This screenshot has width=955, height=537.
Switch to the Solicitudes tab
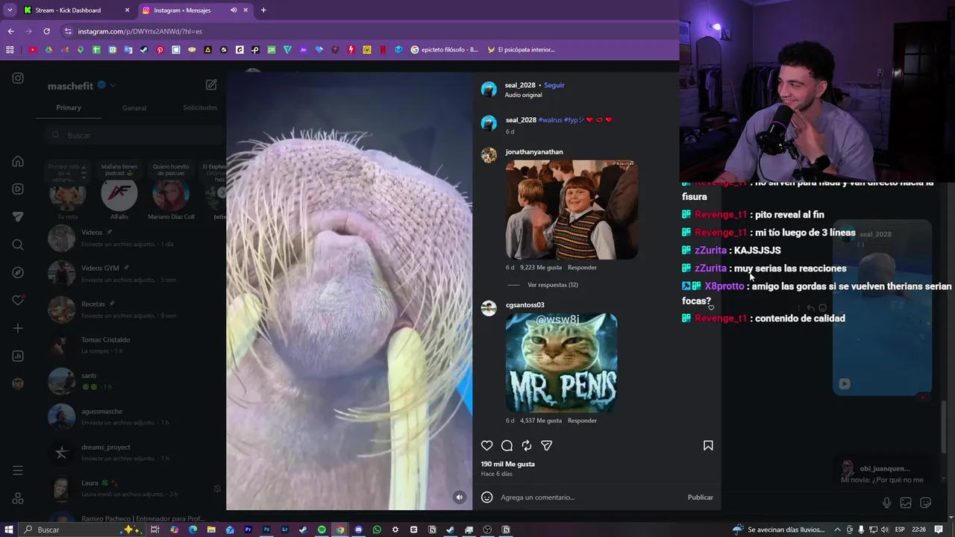(200, 108)
